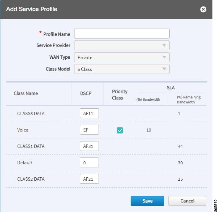Focus the Default class DSCP field
Viewport: 217px width, 212px height.
89,162
